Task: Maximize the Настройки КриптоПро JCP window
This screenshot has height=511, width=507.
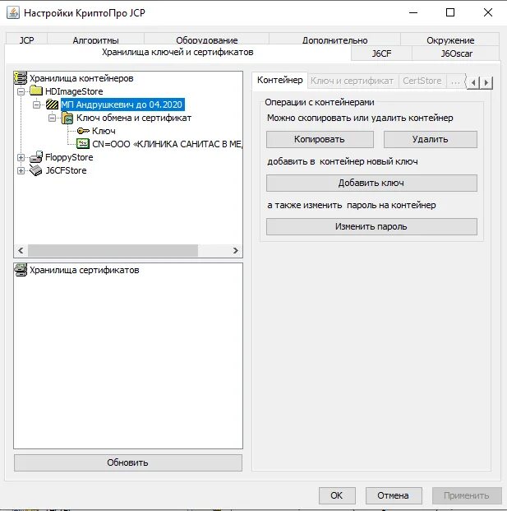Action: click(450, 12)
